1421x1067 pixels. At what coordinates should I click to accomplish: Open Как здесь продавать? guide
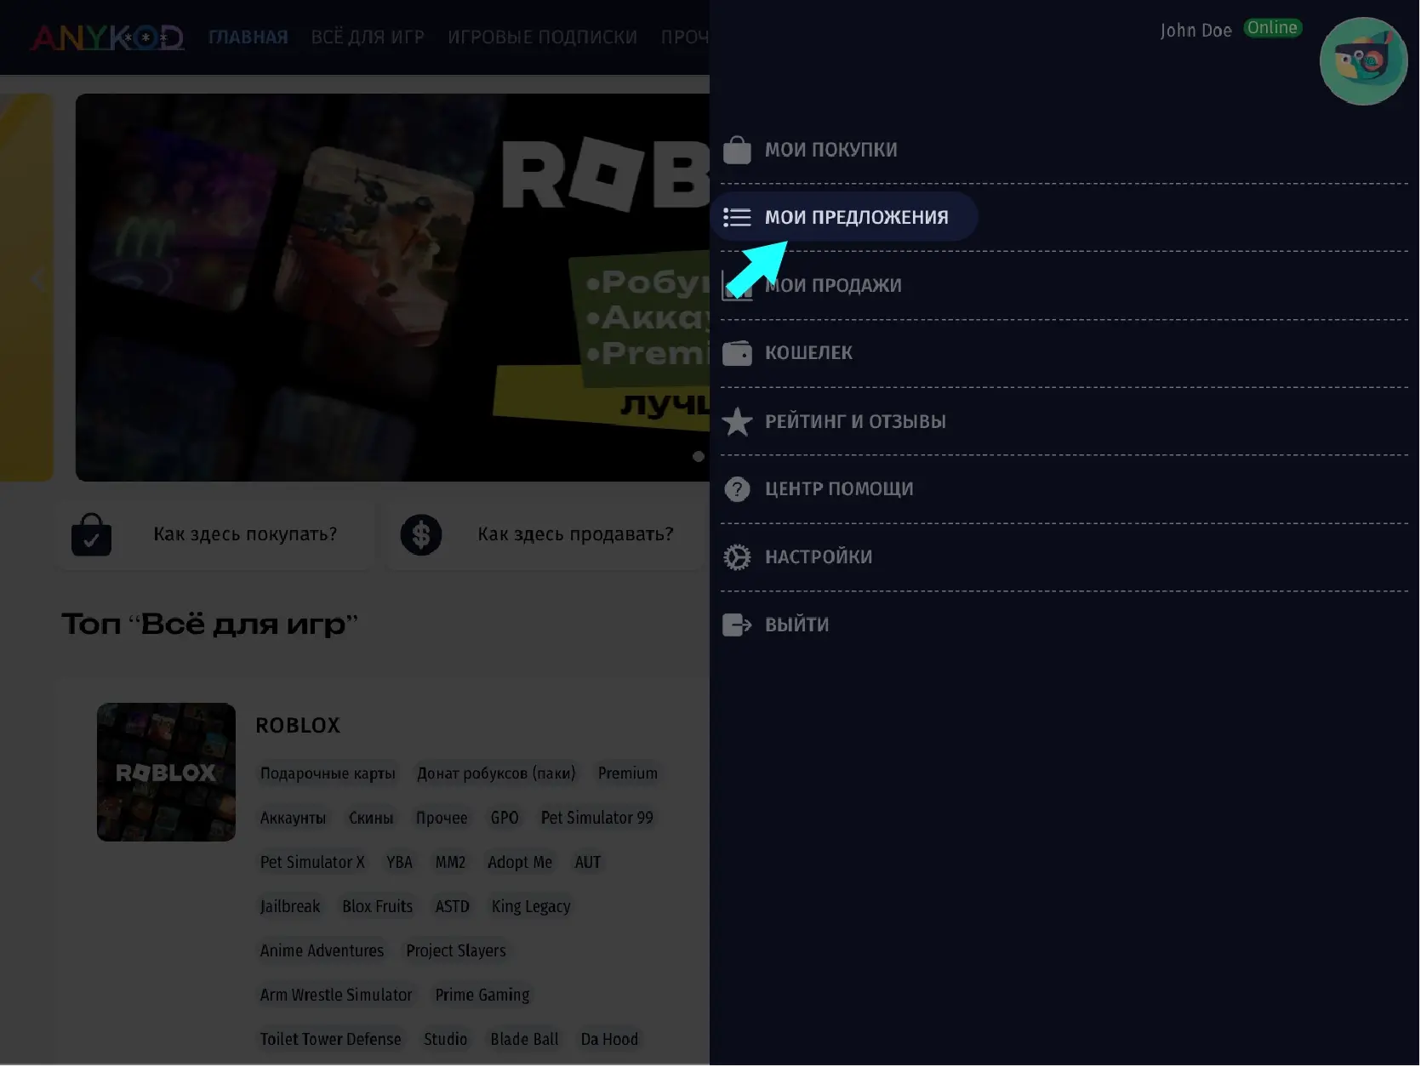tap(545, 535)
